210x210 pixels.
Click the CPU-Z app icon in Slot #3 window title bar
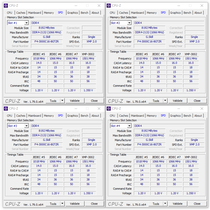pyautogui.click(x=6, y=109)
